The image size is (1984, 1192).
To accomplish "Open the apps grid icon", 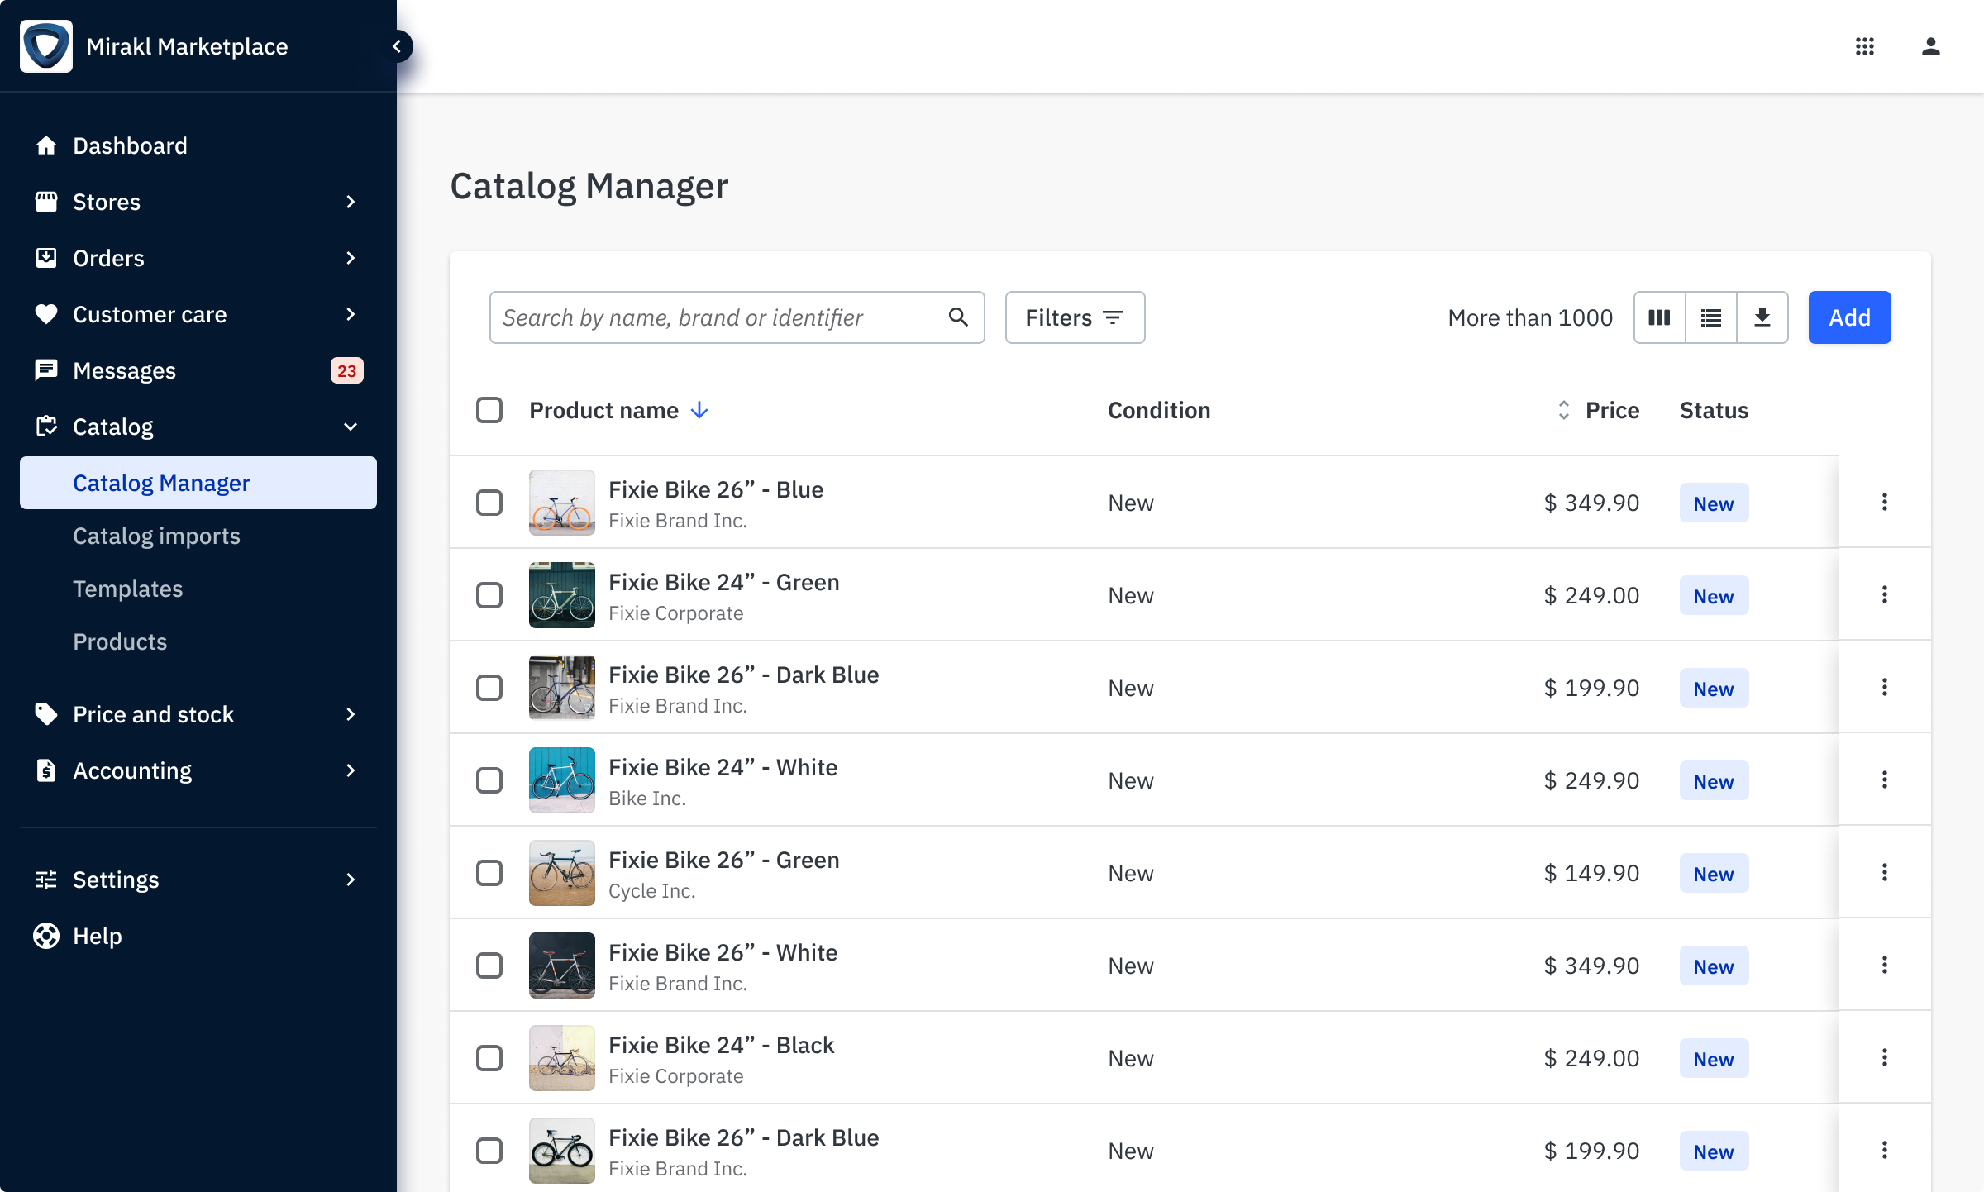I will coord(1864,46).
